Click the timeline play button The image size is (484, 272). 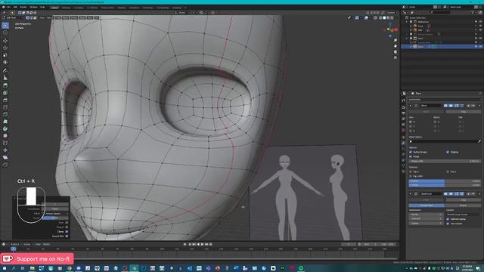point(203,244)
